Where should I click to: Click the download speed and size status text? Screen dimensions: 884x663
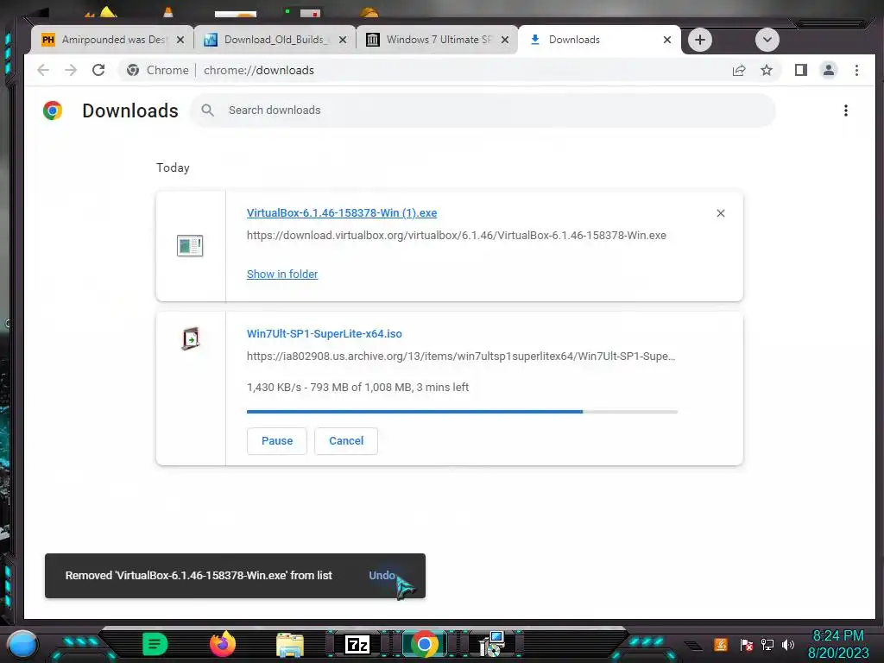(357, 388)
